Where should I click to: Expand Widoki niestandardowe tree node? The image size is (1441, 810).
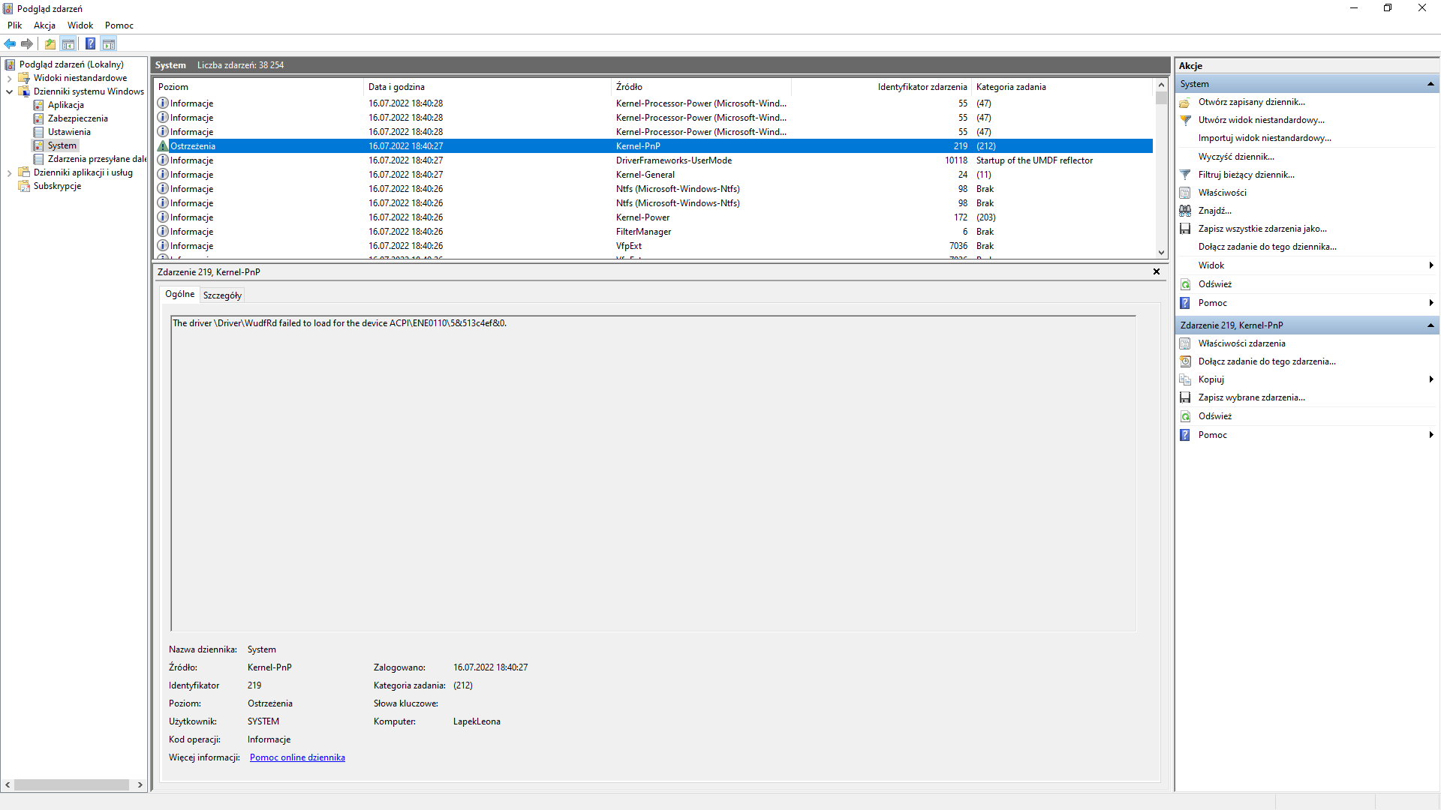click(9, 78)
